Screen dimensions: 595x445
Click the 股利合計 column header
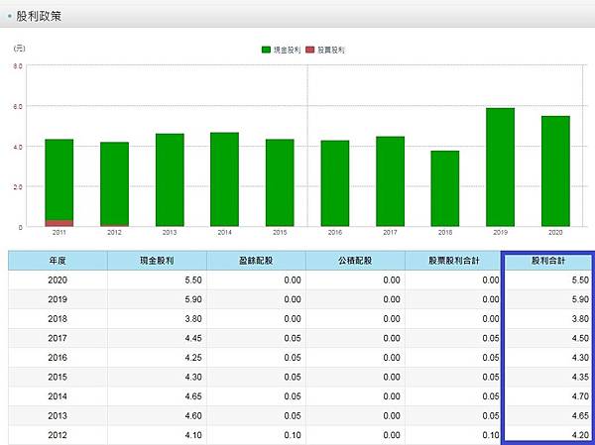(548, 261)
